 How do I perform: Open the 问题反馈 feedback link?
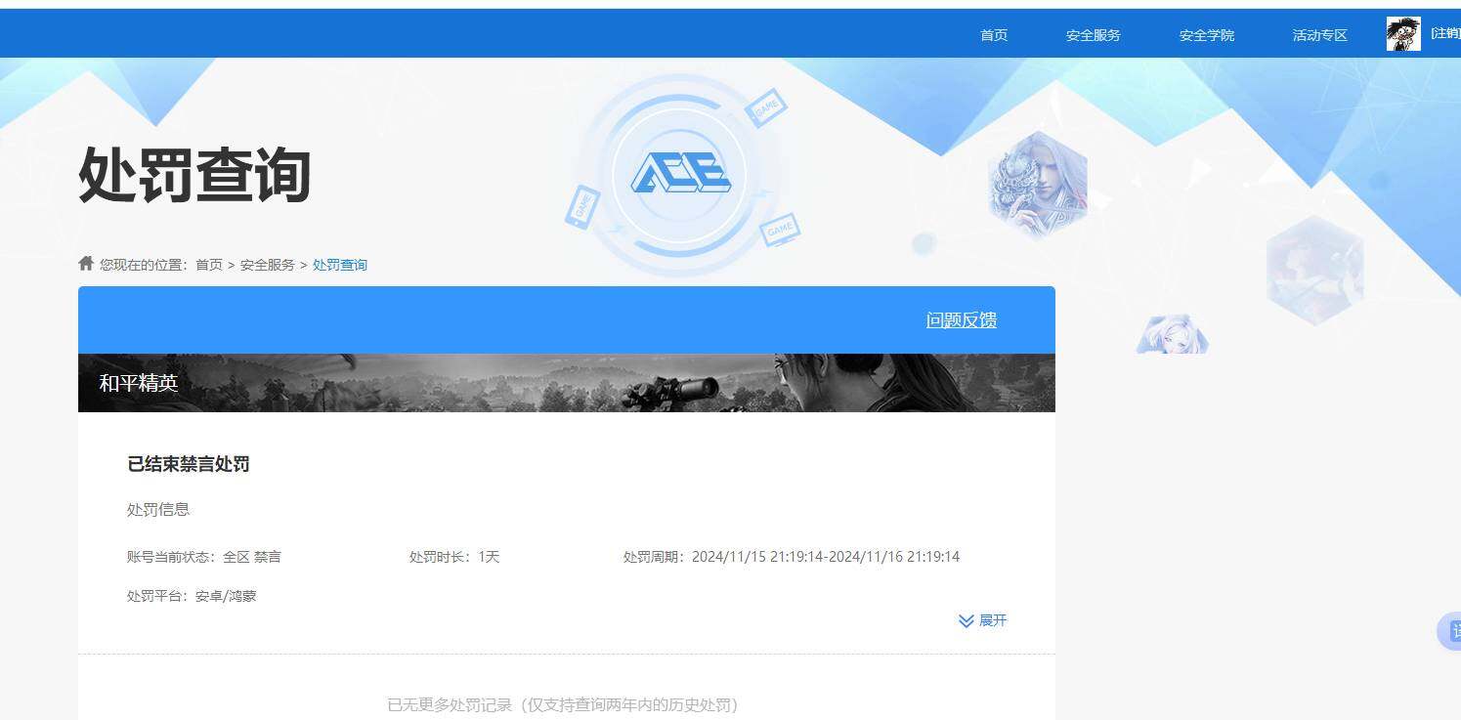click(x=961, y=319)
